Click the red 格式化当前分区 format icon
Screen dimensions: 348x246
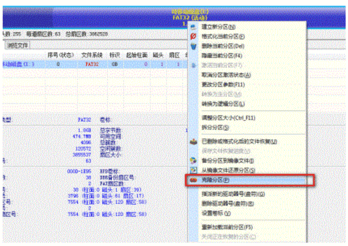click(194, 36)
